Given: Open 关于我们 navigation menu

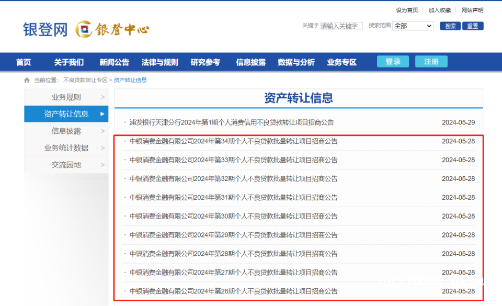Looking at the screenshot, I should [x=69, y=62].
